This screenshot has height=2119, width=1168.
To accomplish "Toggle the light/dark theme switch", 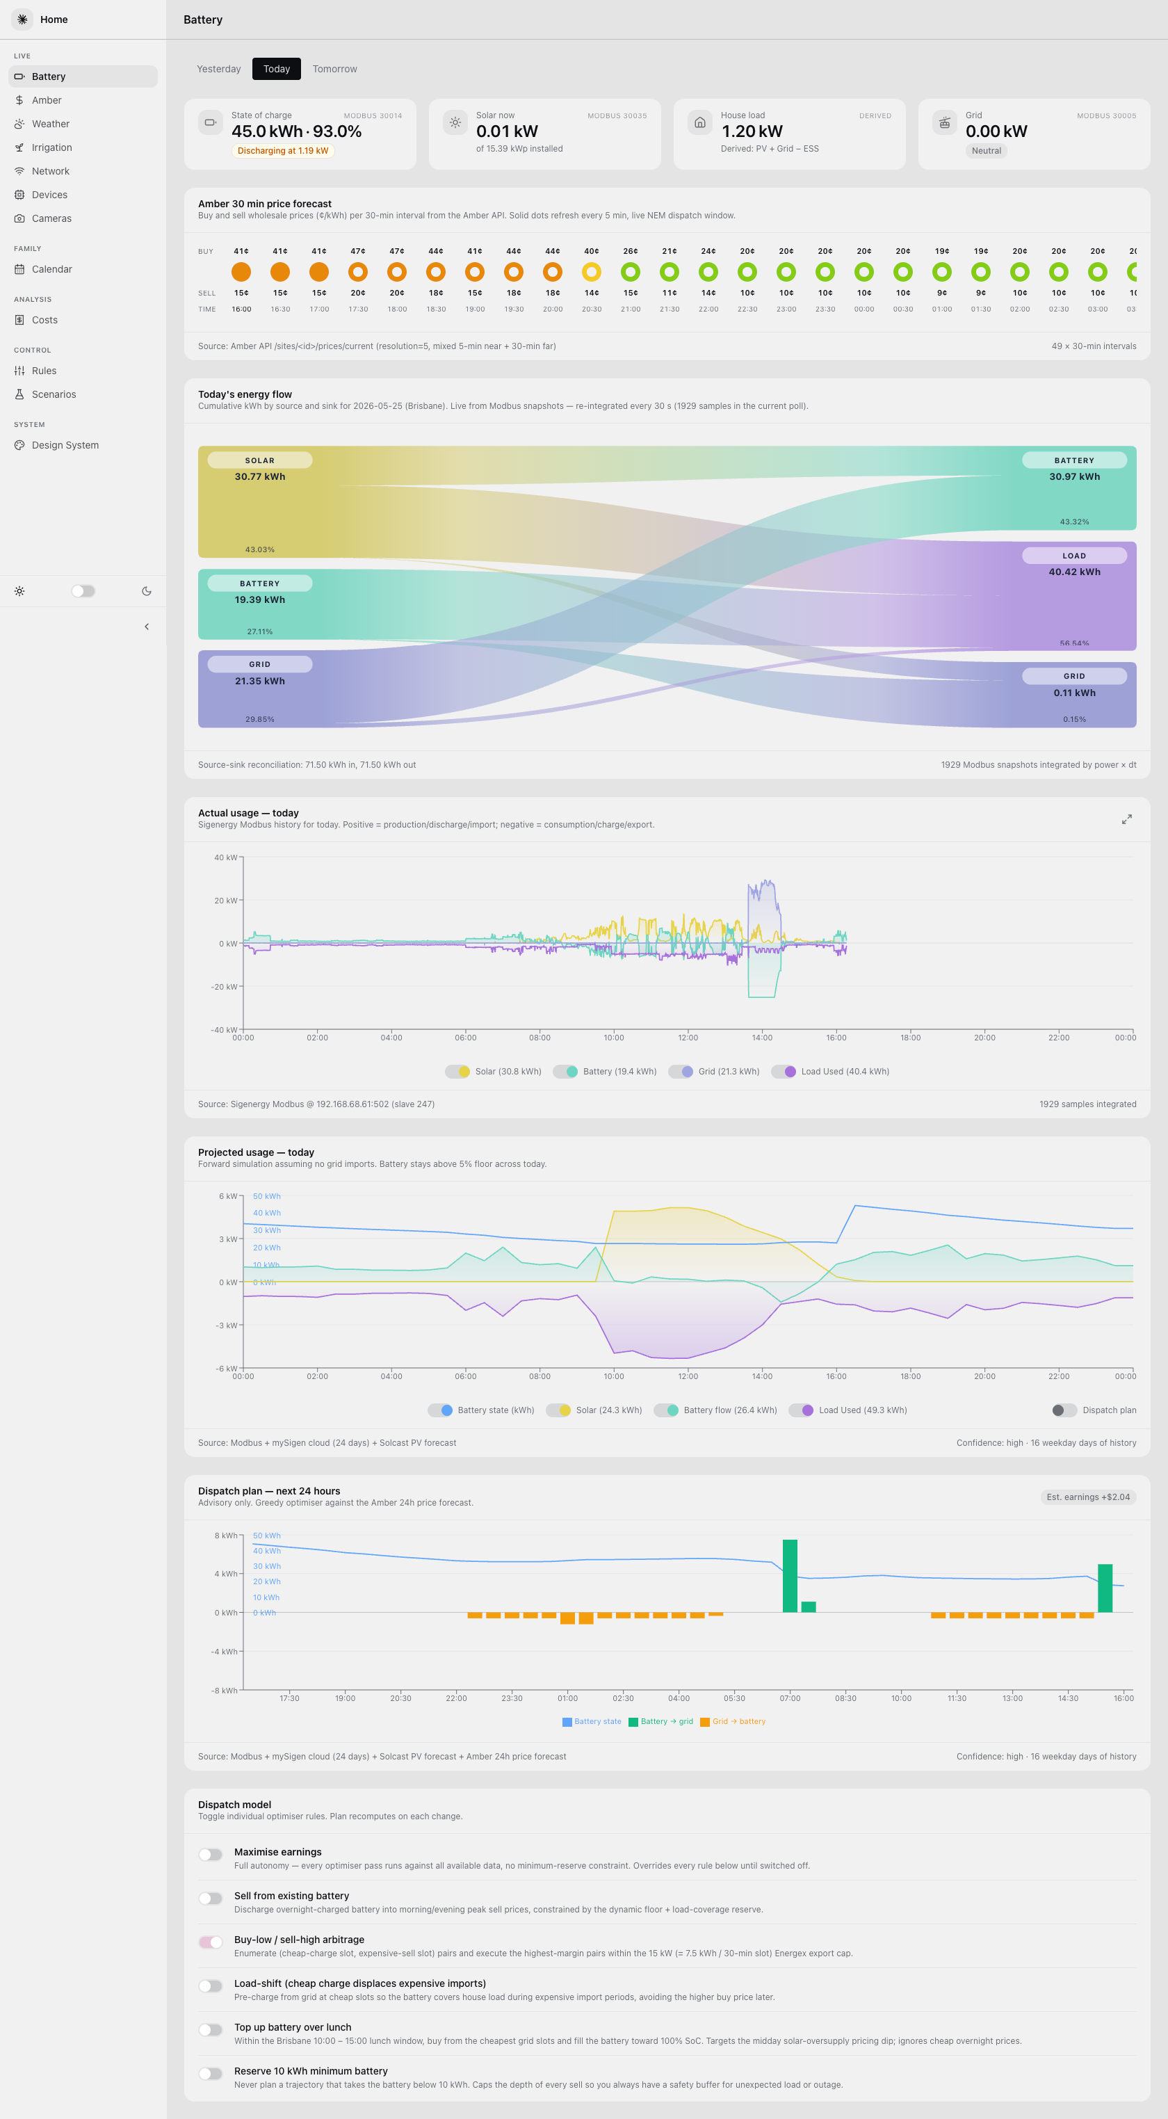I will (83, 591).
